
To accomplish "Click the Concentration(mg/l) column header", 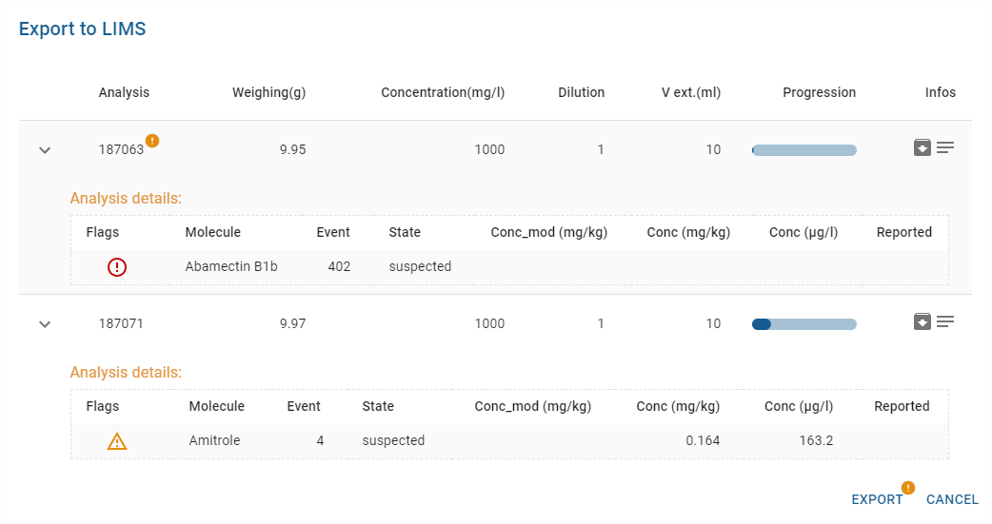I will click(x=443, y=92).
